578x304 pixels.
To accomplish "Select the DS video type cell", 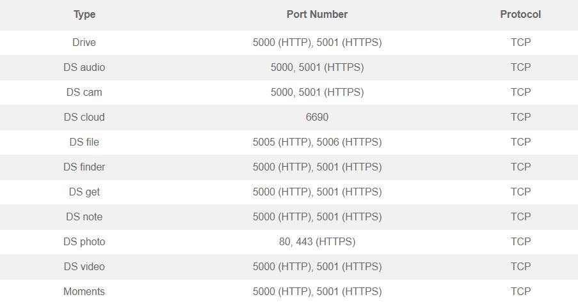I will 84,266.
